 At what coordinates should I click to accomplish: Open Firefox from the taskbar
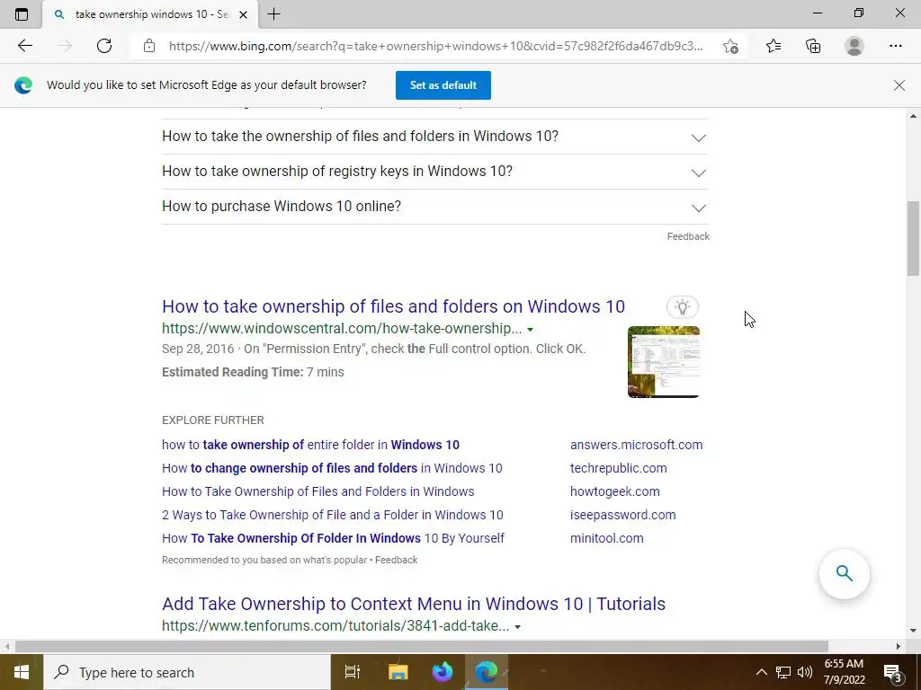(x=443, y=672)
